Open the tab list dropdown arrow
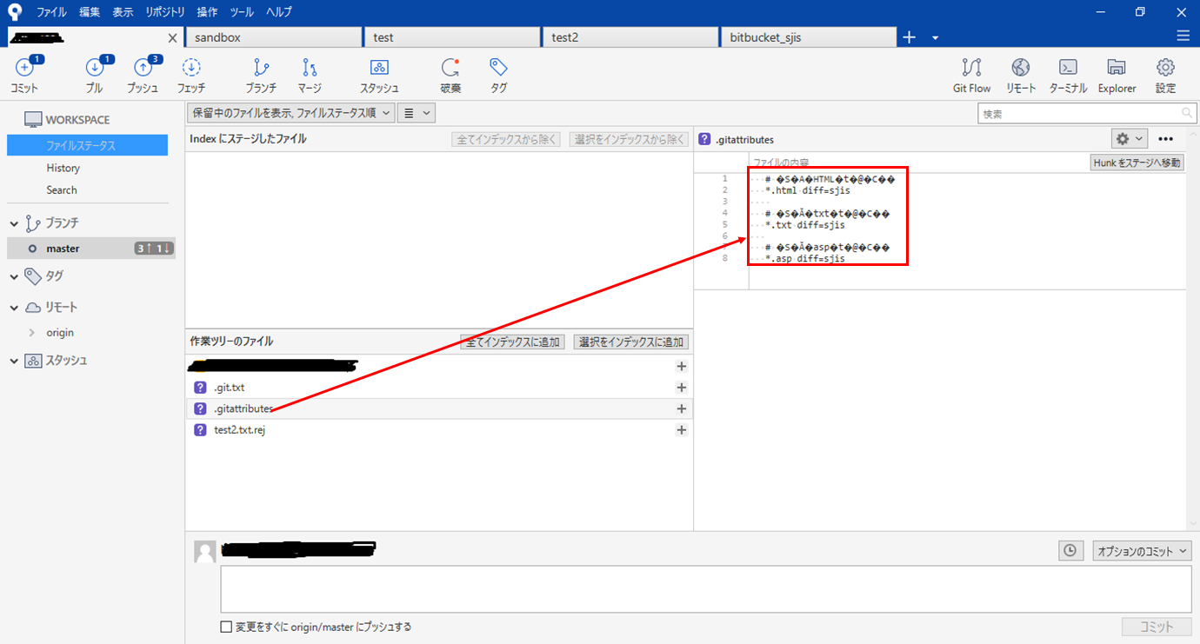1200x644 pixels. coord(936,37)
